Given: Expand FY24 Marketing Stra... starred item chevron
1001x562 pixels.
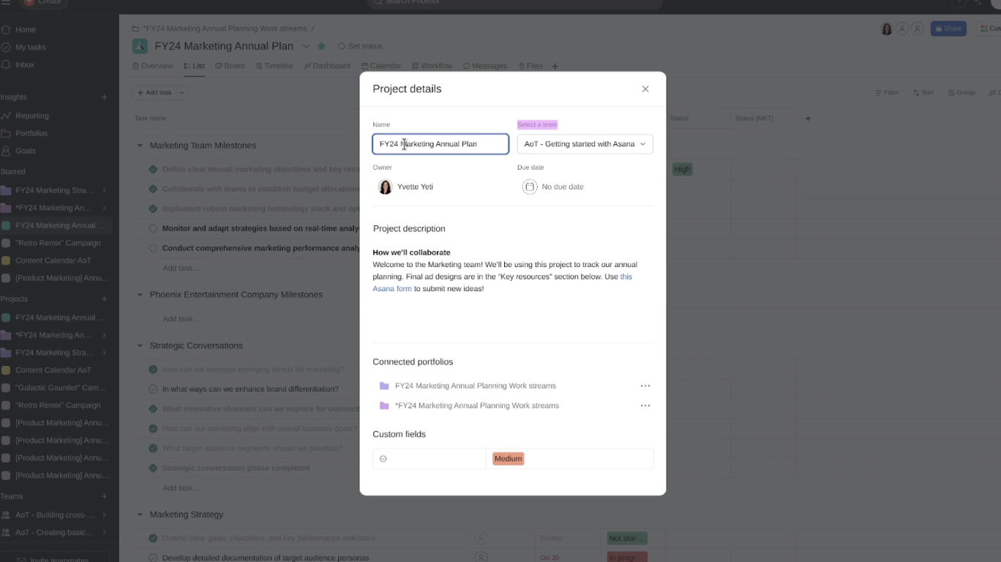Looking at the screenshot, I should pyautogui.click(x=105, y=190).
